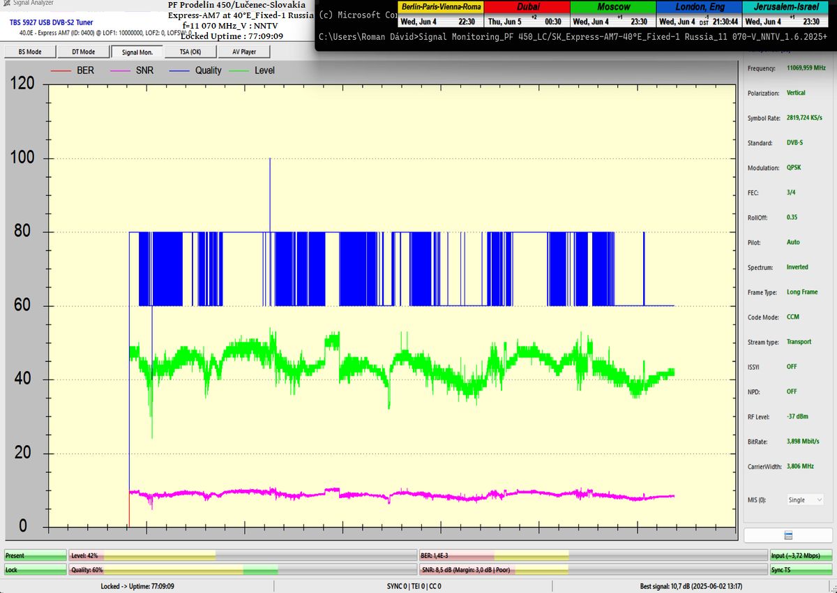Viewport: 837px width, 593px height.
Task: Select the Signal Mon. tab
Action: (137, 52)
